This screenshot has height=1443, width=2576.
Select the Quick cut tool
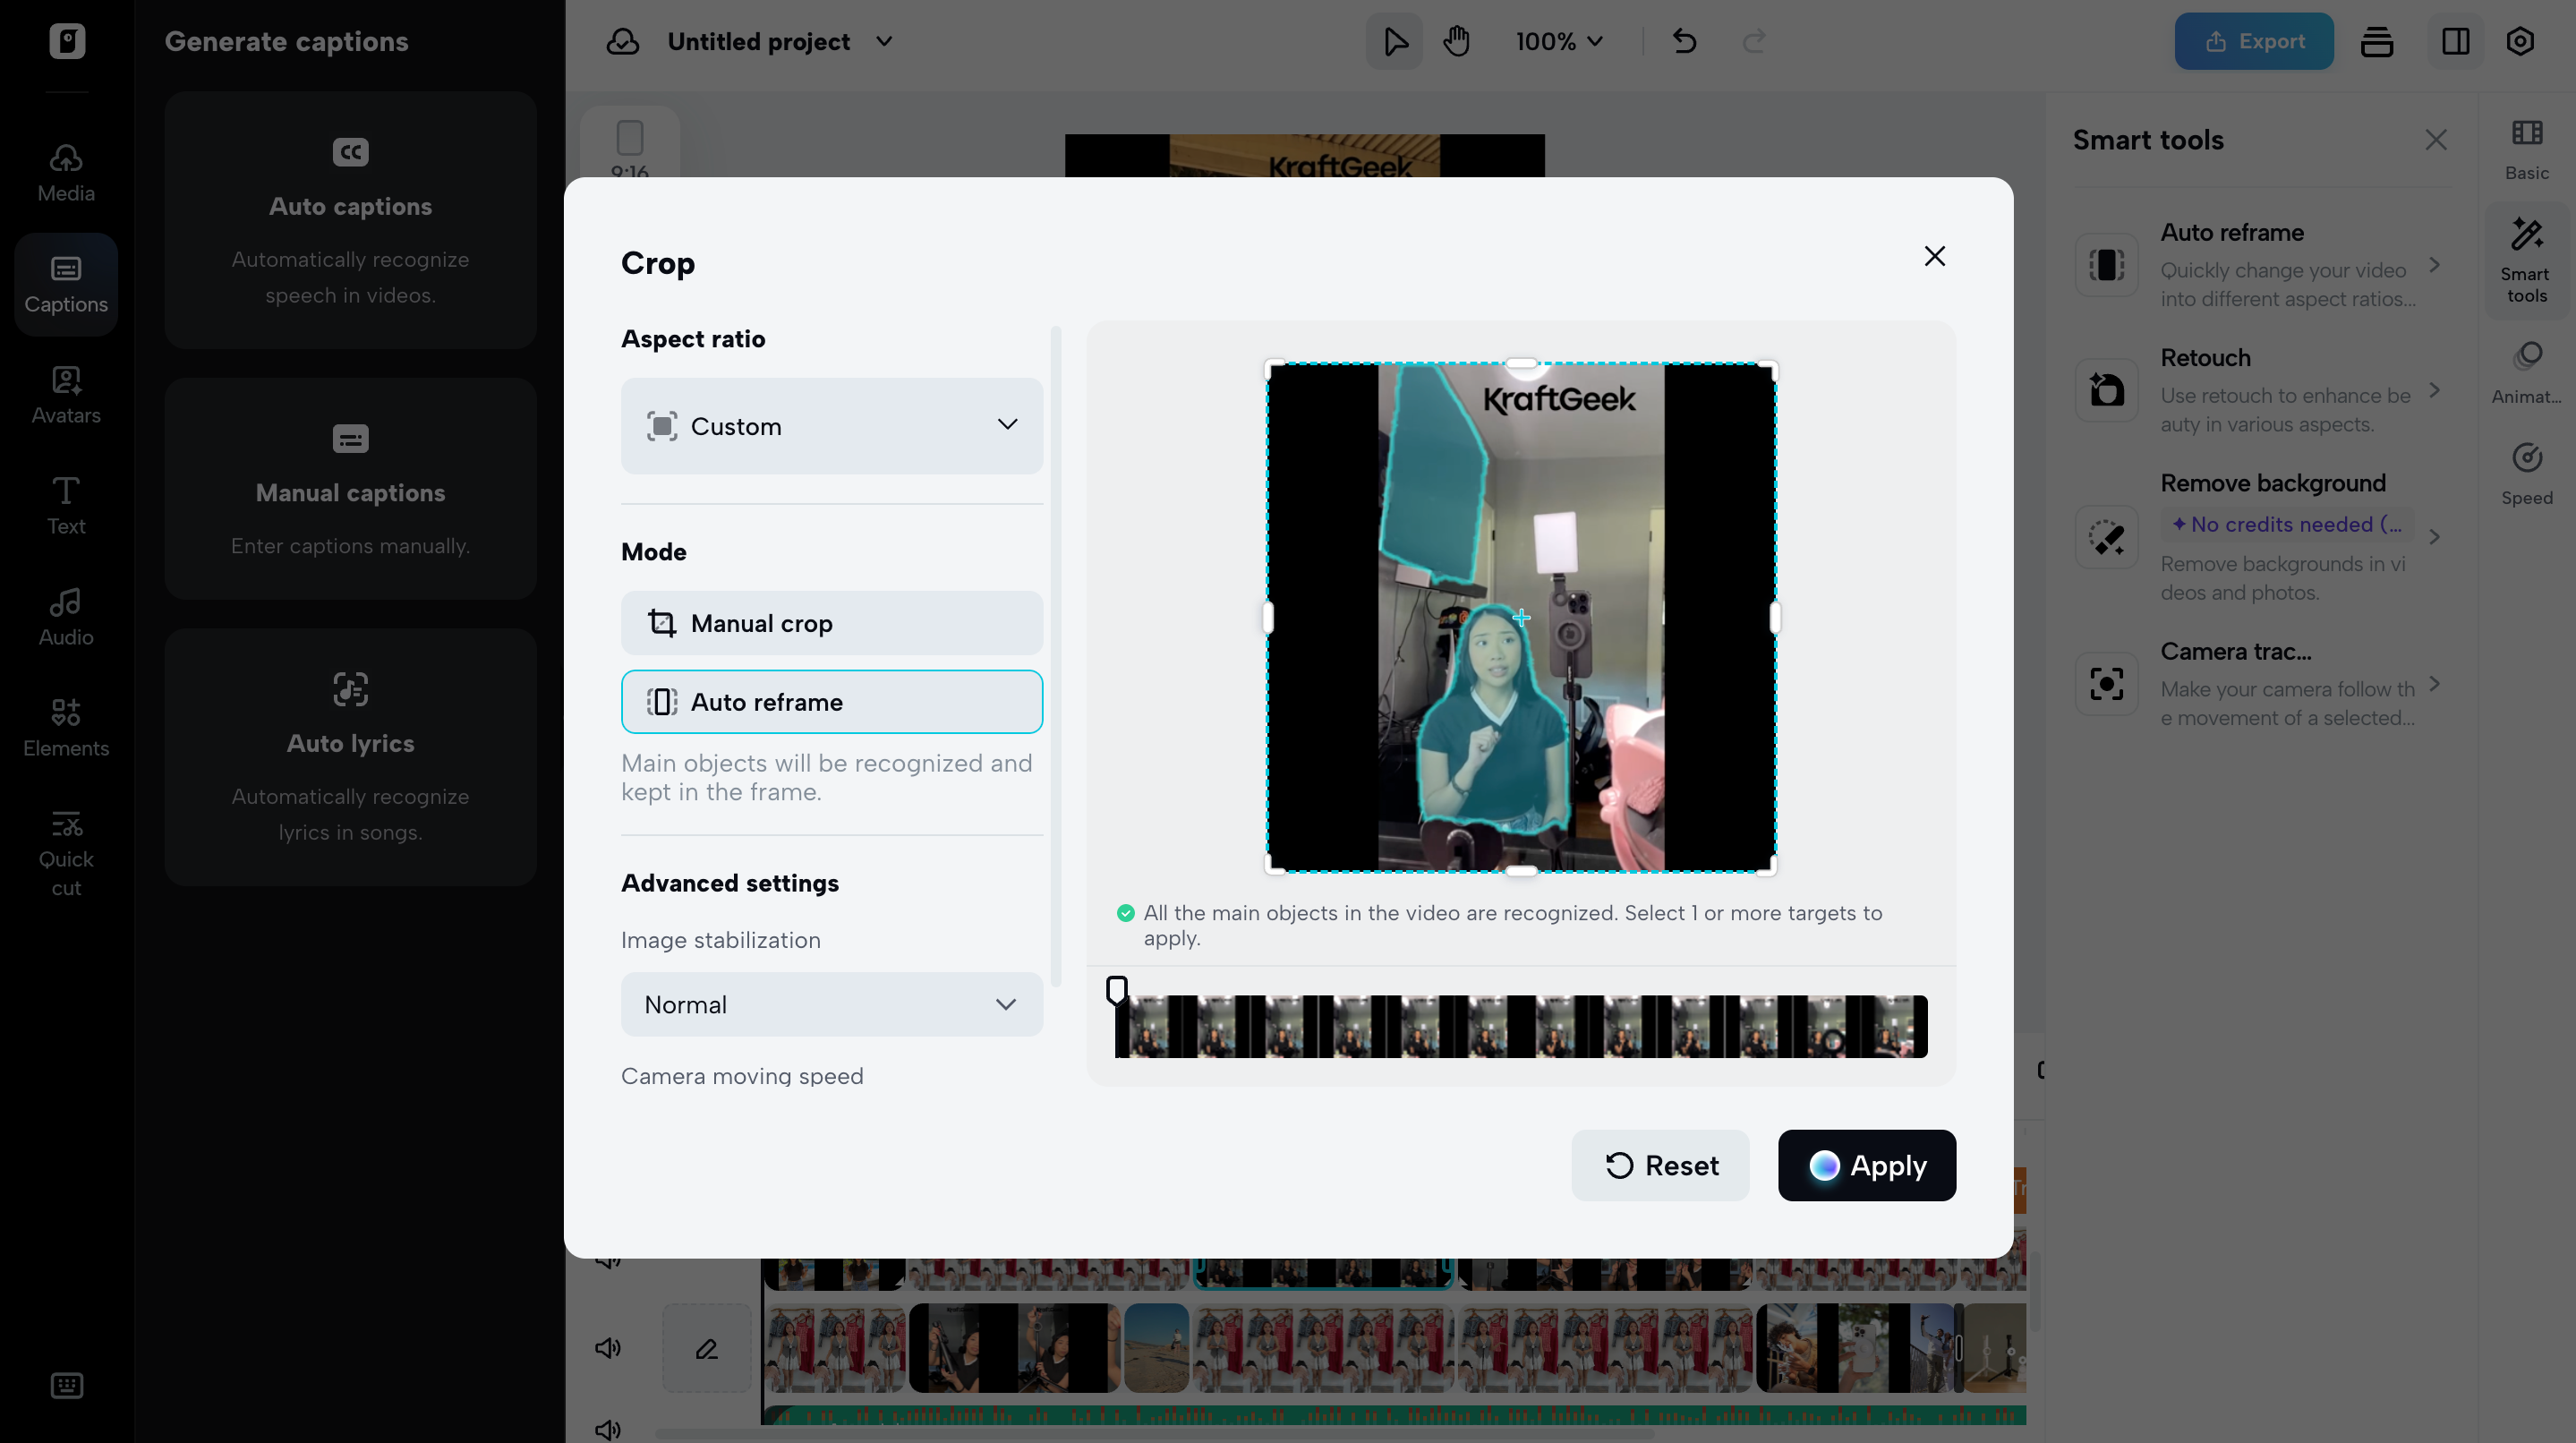[66, 853]
